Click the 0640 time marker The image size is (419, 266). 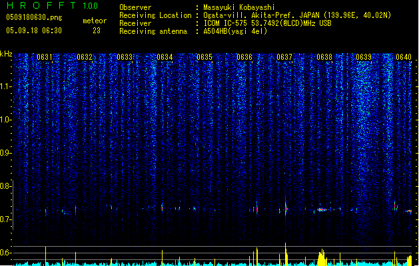click(x=404, y=57)
